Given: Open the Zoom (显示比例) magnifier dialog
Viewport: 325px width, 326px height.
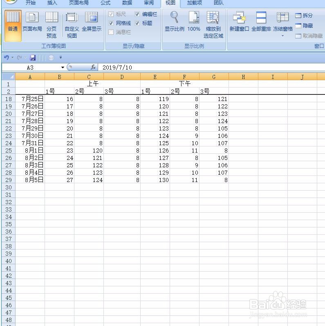Looking at the screenshot, I should tap(174, 21).
